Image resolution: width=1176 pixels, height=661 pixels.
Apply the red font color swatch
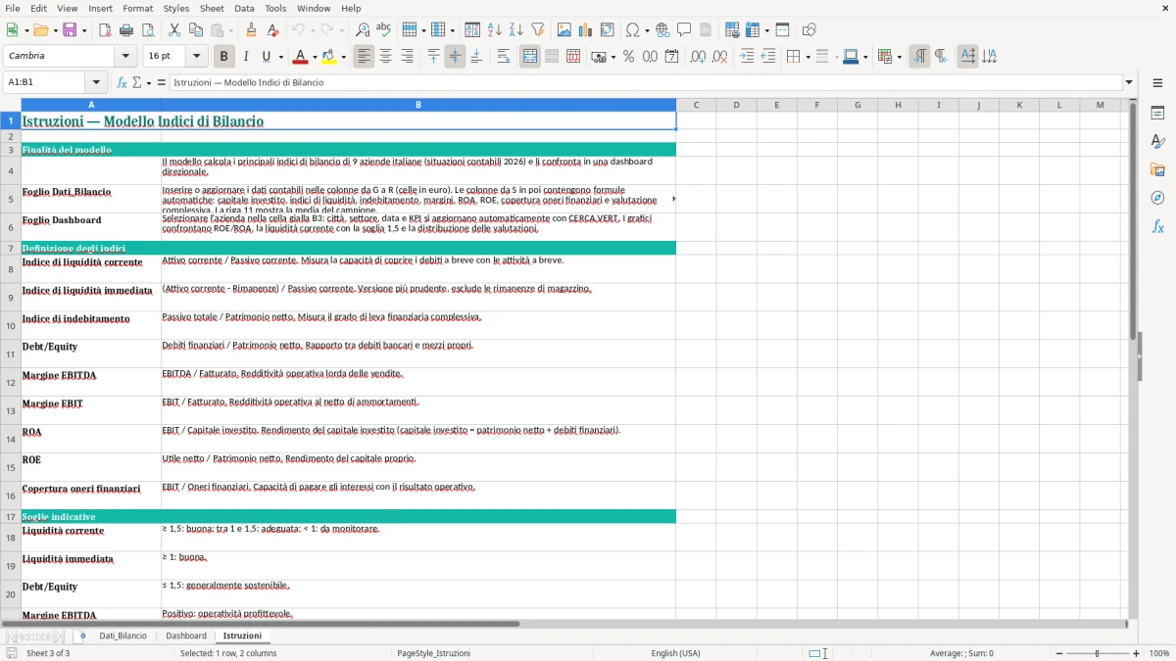click(300, 57)
